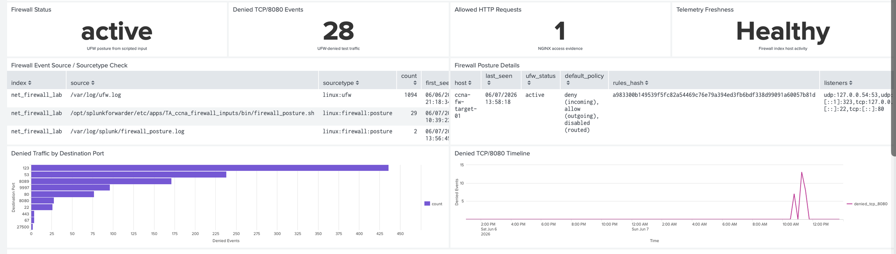Click the port 8080 bar
The width and height of the screenshot is (896, 254).
42,201
